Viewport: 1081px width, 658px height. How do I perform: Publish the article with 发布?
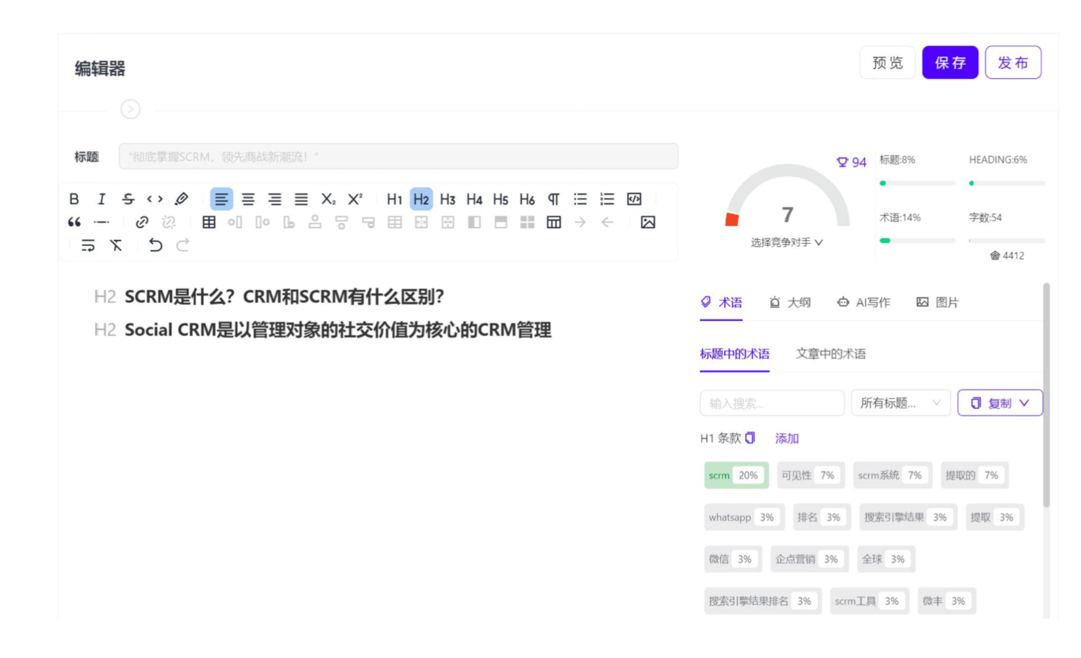(1013, 62)
